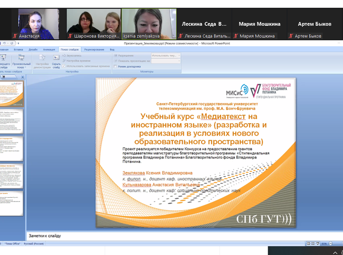Viewport: 343px width, 255px height.
Task: Enable the 'Режим докладчика' checkbox
Action: (116, 66)
